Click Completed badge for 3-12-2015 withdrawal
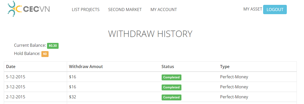Screen dimensions: 304x104 coord(171,87)
